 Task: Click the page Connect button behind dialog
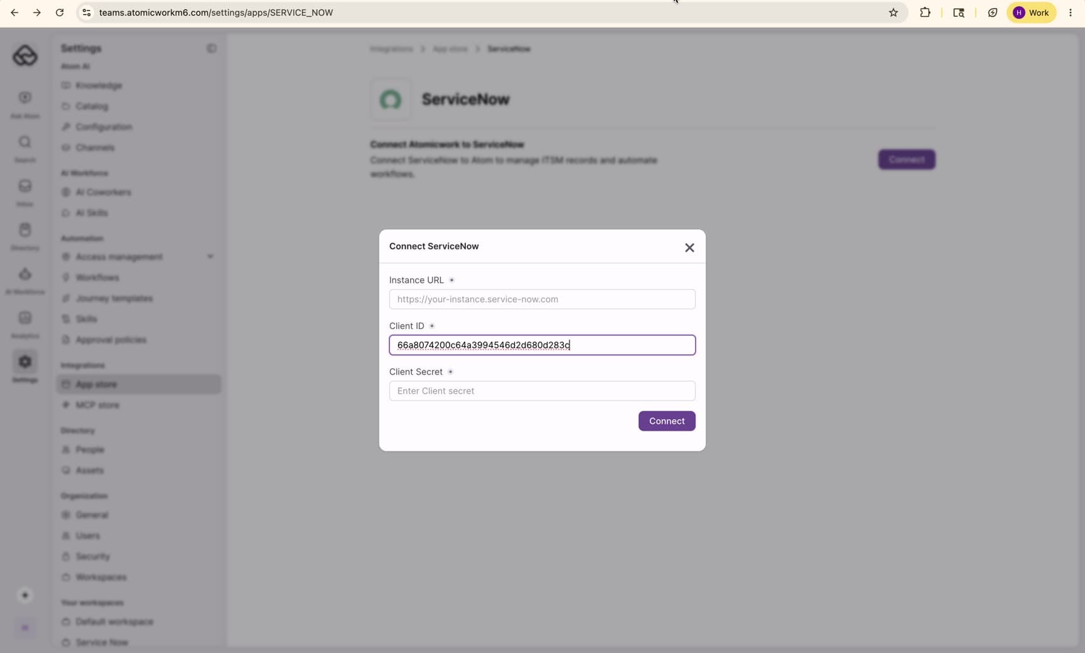pos(906,159)
